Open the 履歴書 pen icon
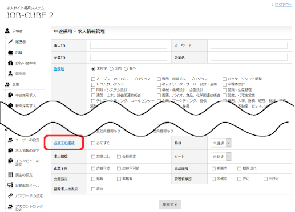295x212 pixels. (10, 42)
